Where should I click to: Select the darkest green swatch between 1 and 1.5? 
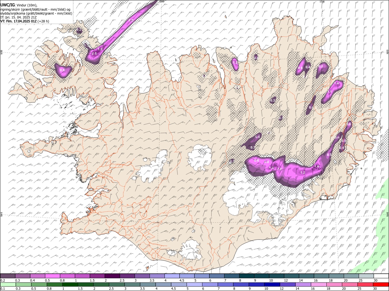point(70,284)
